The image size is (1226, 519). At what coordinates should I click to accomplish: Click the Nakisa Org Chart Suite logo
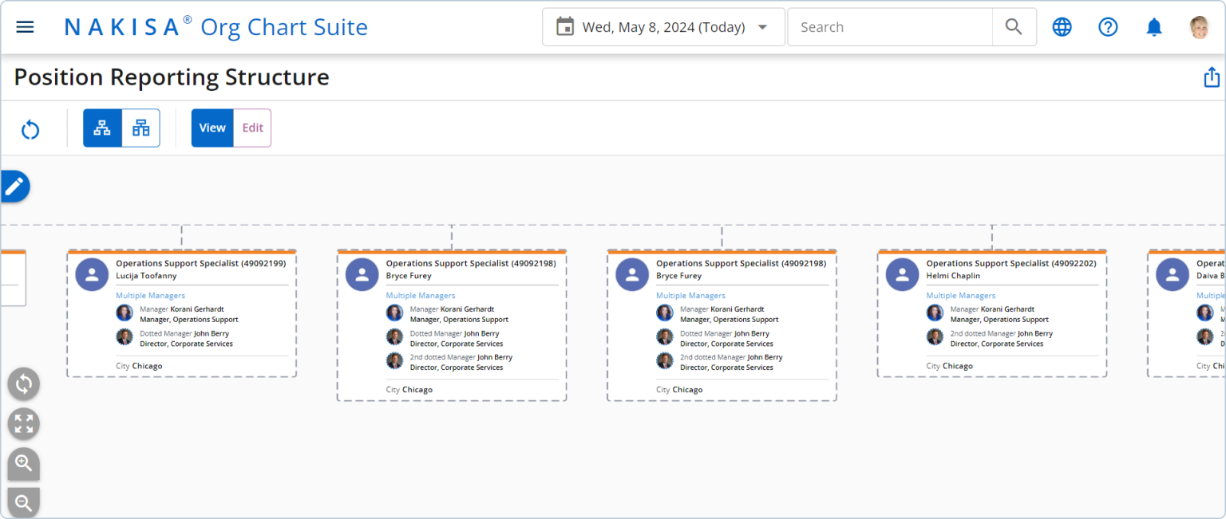216,26
